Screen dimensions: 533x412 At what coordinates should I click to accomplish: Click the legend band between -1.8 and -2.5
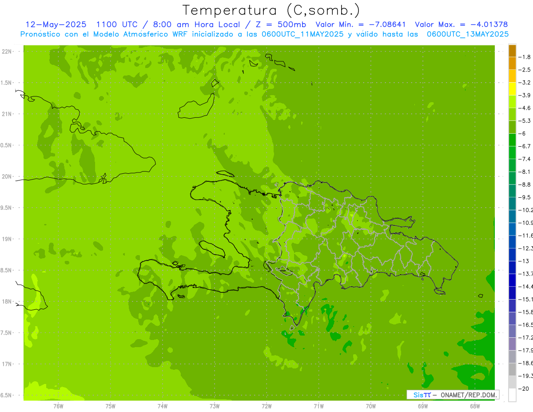(512, 63)
